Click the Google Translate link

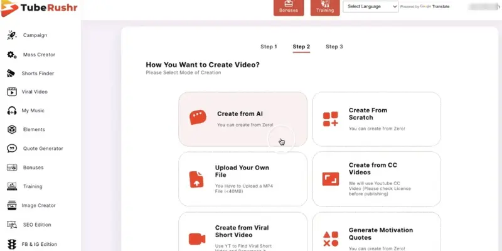click(434, 6)
